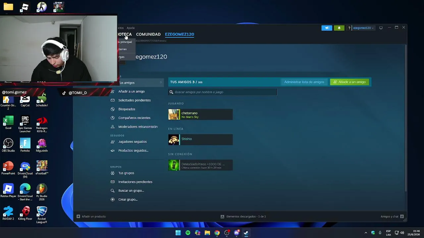The height and width of the screenshot is (238, 424).
Task: Click the Productos seguidos megaphone icon
Action: click(x=113, y=151)
